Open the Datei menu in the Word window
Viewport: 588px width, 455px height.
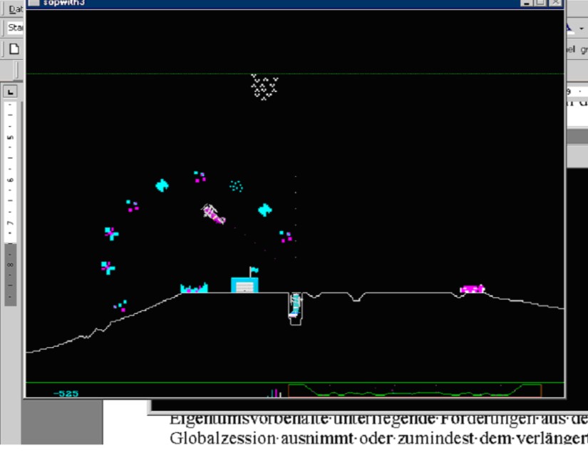[x=15, y=9]
